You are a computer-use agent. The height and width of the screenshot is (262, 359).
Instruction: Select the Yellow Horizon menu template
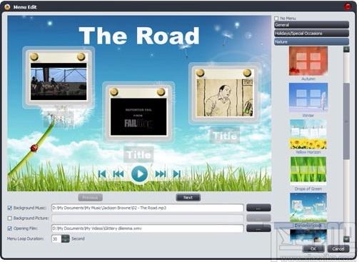click(308, 134)
